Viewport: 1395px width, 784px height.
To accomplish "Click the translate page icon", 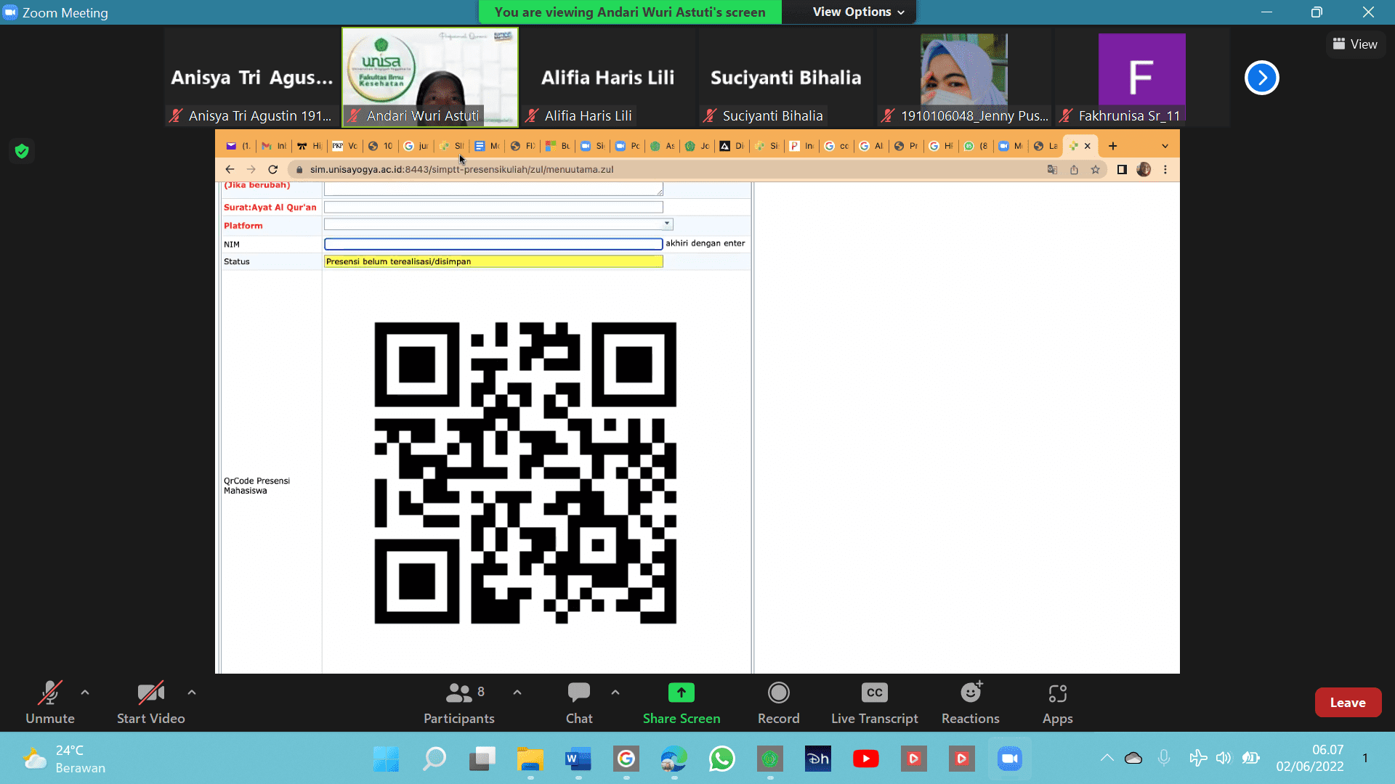I will click(1052, 169).
